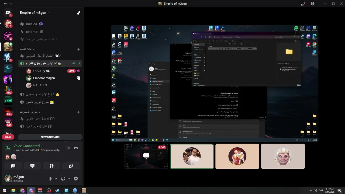The width and height of the screenshot is (345, 194).
Task: Open the Help question mark icon
Action: (312, 4)
